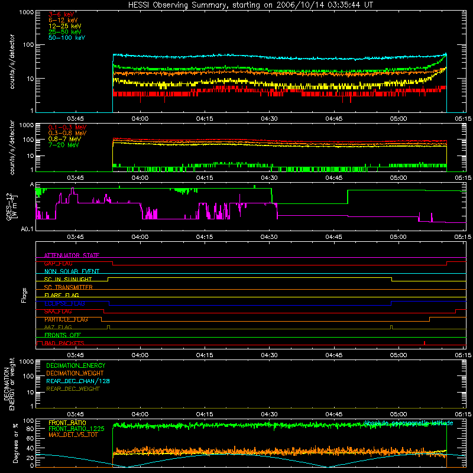This screenshot has width=473, height=473.
Task: Click the DECIMATION_WEIGHT legend label
Action: coord(75,373)
